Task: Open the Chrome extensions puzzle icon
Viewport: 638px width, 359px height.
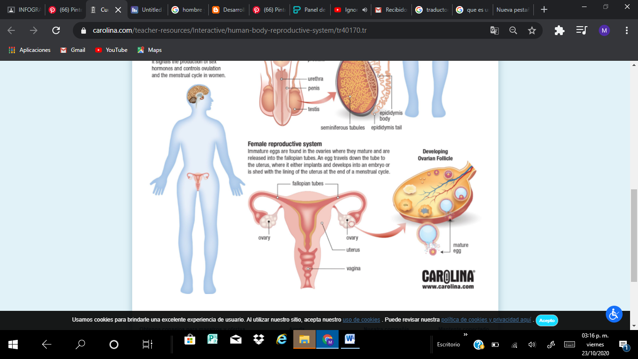Action: point(559,30)
